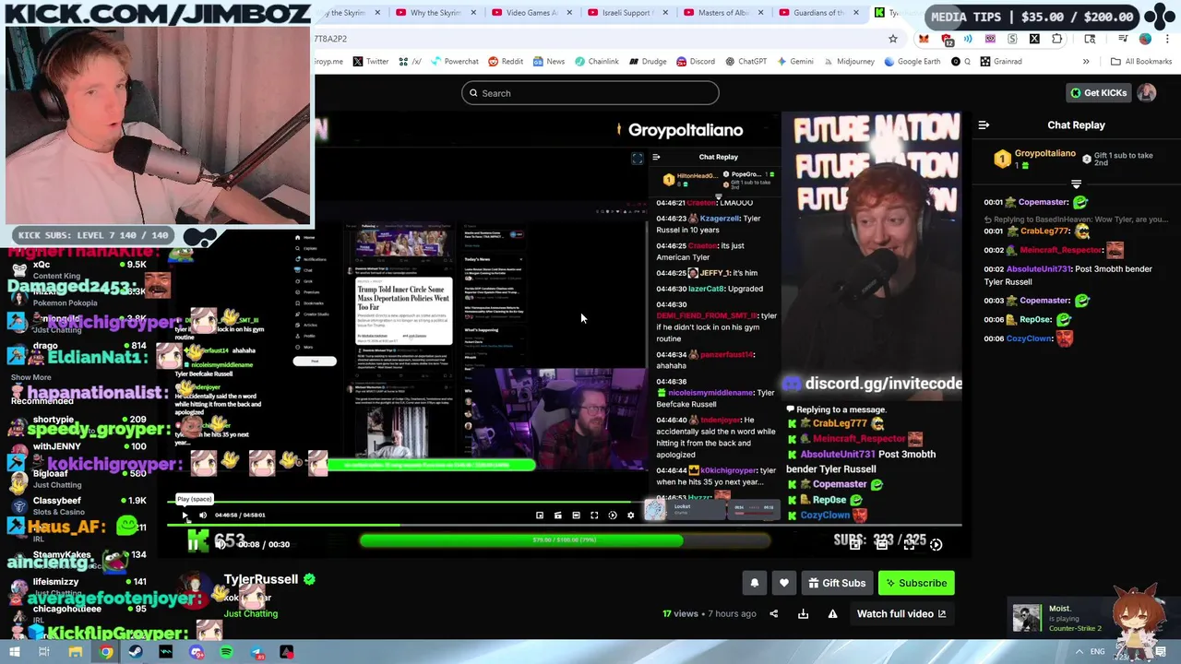This screenshot has height=664, width=1181.
Task: Open embedded player settings gear
Action: point(631,516)
